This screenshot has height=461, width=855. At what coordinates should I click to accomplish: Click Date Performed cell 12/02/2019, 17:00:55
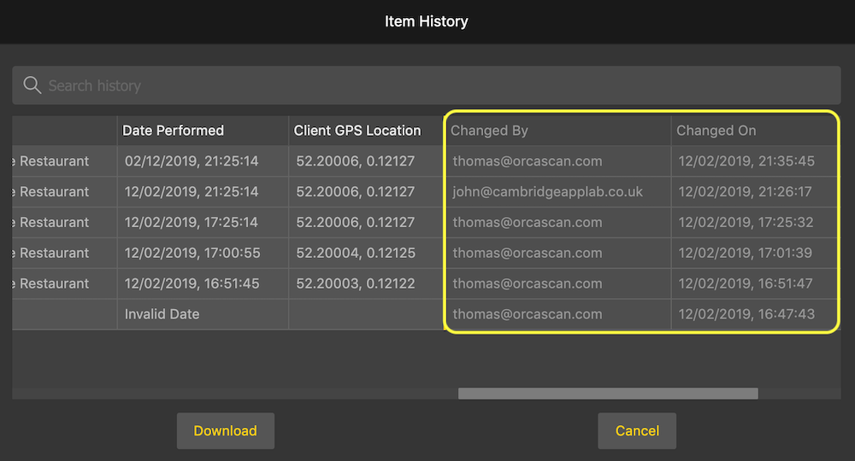(192, 254)
